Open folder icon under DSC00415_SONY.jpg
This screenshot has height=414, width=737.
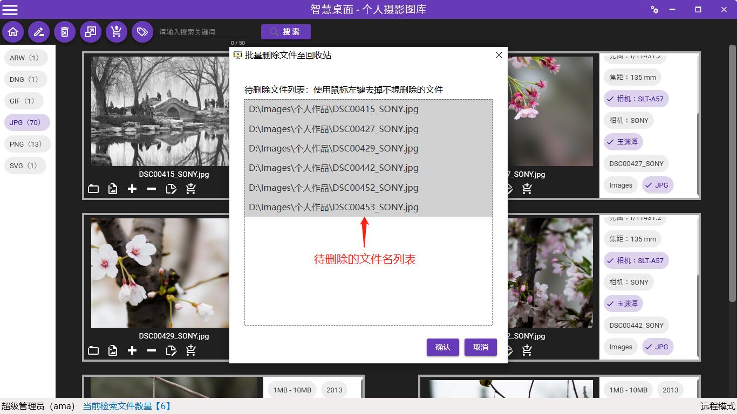pyautogui.click(x=93, y=189)
